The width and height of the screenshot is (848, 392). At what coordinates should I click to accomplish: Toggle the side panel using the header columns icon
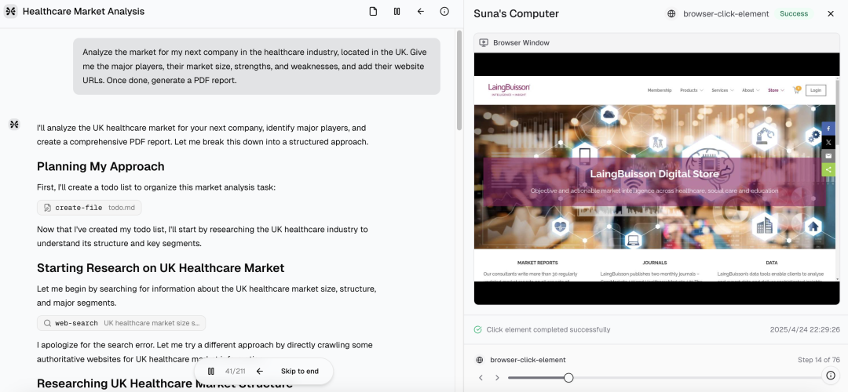click(x=397, y=11)
